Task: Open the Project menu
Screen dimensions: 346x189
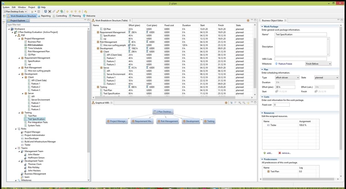Action: tap(32, 7)
